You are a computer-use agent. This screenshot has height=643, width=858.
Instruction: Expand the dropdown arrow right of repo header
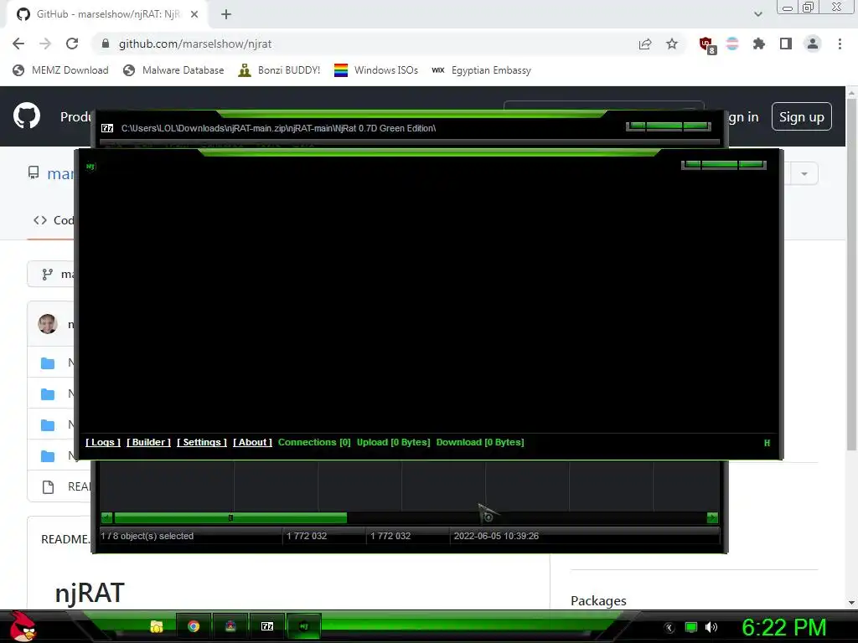click(x=804, y=174)
